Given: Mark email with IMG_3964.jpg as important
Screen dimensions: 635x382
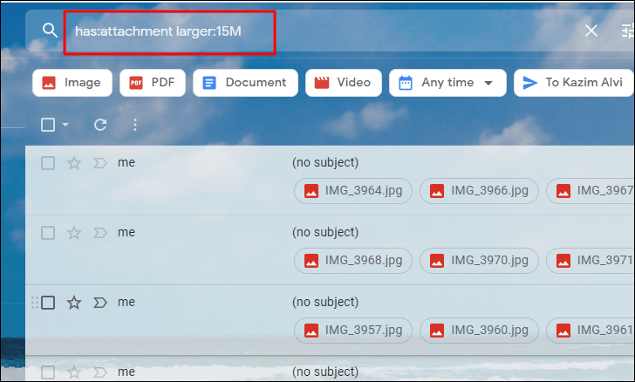Looking at the screenshot, I should [x=100, y=163].
